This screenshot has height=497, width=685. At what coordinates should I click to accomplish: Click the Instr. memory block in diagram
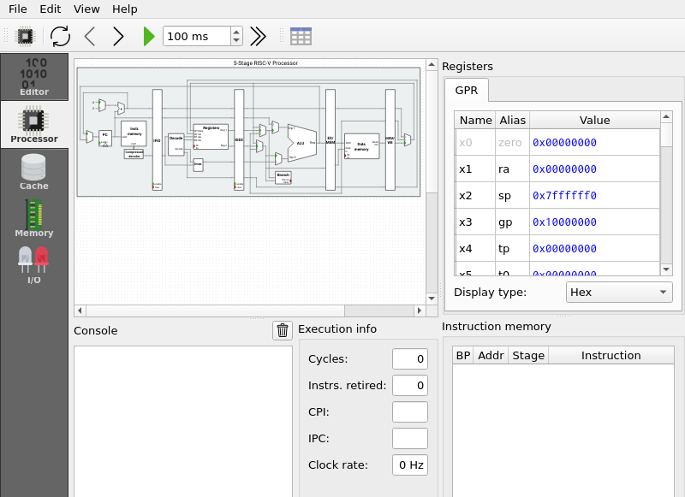(x=134, y=133)
